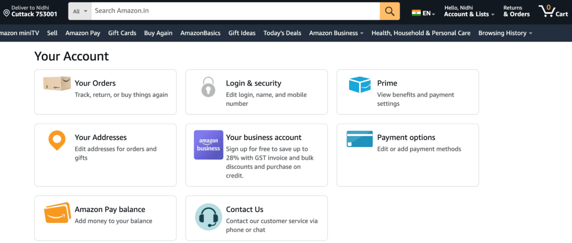
Task: Open Today's Deals in the navigation bar
Action: point(282,33)
